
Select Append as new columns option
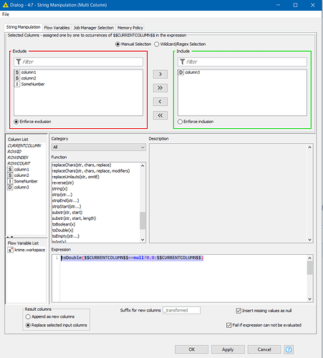pyautogui.click(x=28, y=316)
